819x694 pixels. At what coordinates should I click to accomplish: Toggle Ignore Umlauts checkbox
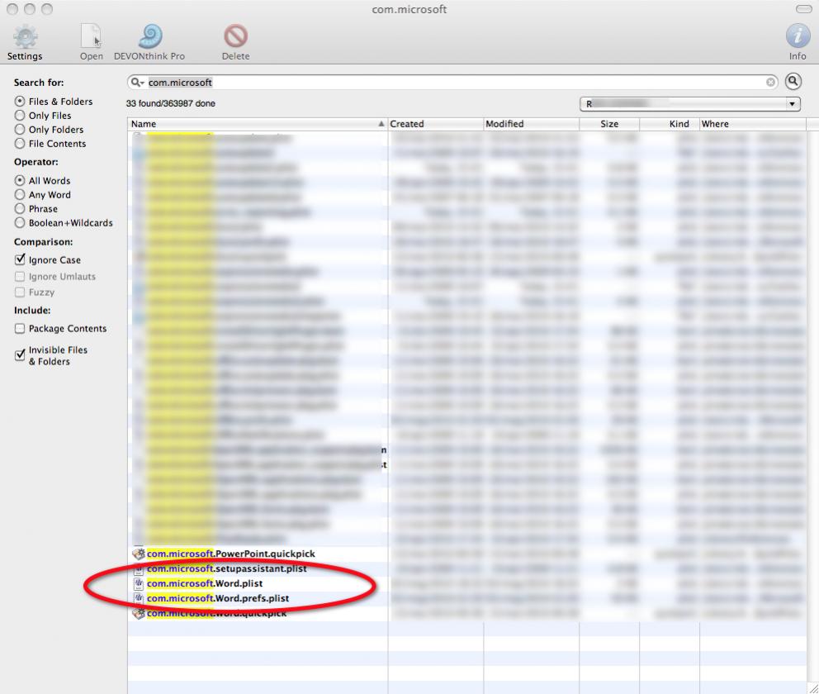tap(20, 276)
